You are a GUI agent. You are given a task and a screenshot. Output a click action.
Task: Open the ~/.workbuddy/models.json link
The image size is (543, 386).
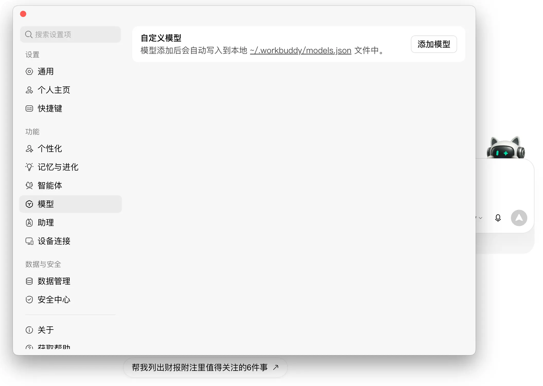point(301,50)
